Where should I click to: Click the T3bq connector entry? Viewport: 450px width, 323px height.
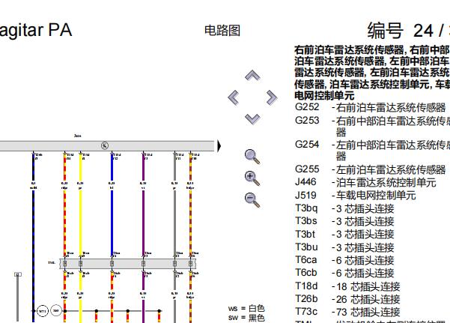tap(344, 208)
